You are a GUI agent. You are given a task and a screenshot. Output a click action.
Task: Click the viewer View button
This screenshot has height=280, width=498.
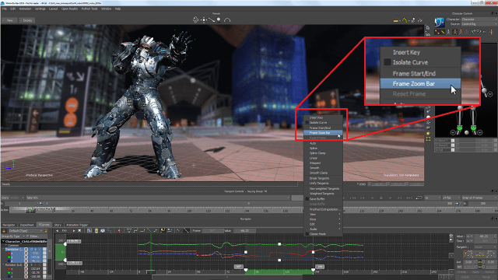[9, 20]
